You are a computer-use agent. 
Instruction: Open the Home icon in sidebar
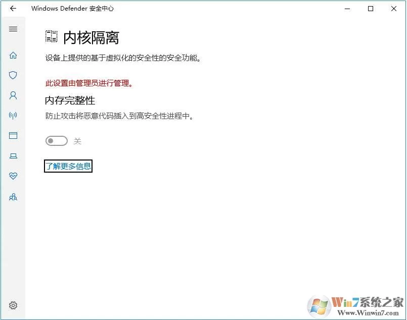point(13,55)
